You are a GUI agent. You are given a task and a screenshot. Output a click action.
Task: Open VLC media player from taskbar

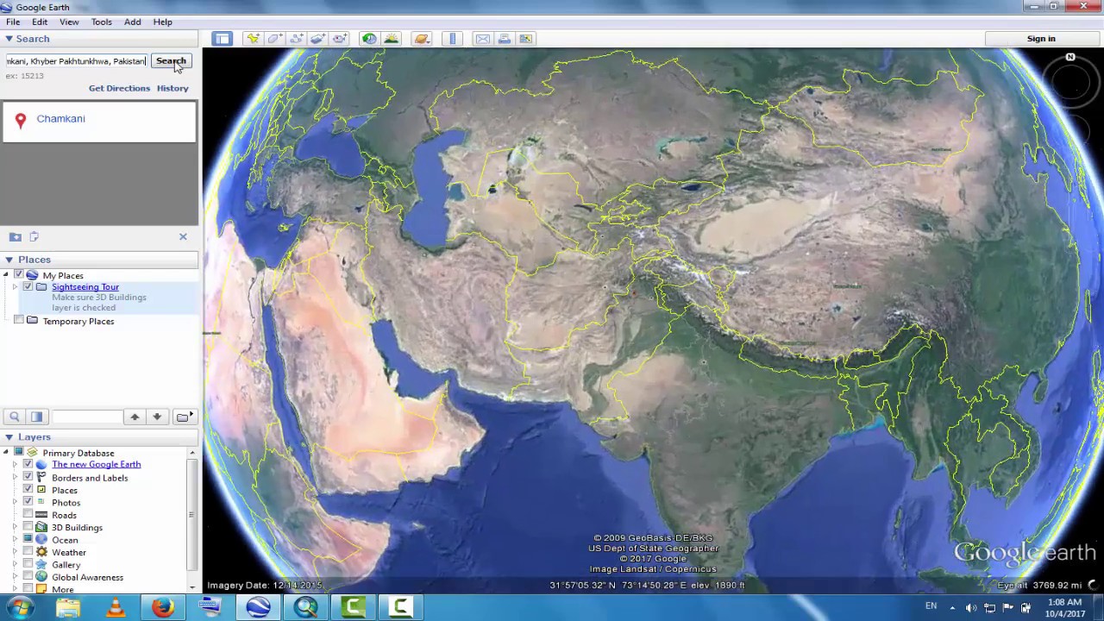115,607
